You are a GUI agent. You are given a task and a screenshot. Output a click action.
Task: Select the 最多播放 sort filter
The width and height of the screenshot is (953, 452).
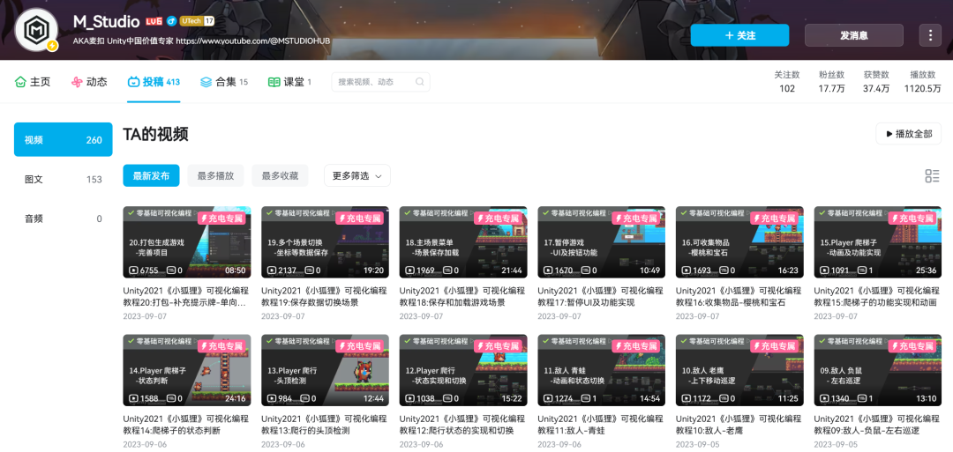click(x=215, y=175)
